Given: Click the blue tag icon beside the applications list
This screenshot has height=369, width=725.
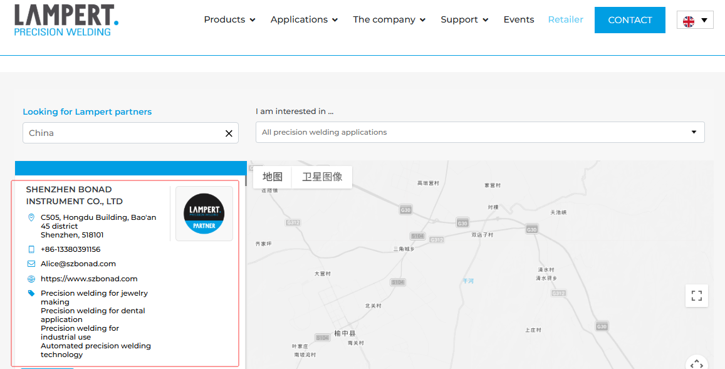Looking at the screenshot, I should 31,293.
